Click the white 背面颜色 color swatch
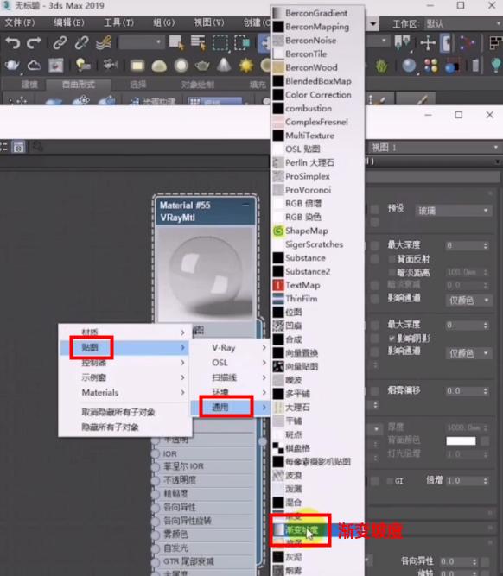Screen dimensions: 503x576 (461, 440)
